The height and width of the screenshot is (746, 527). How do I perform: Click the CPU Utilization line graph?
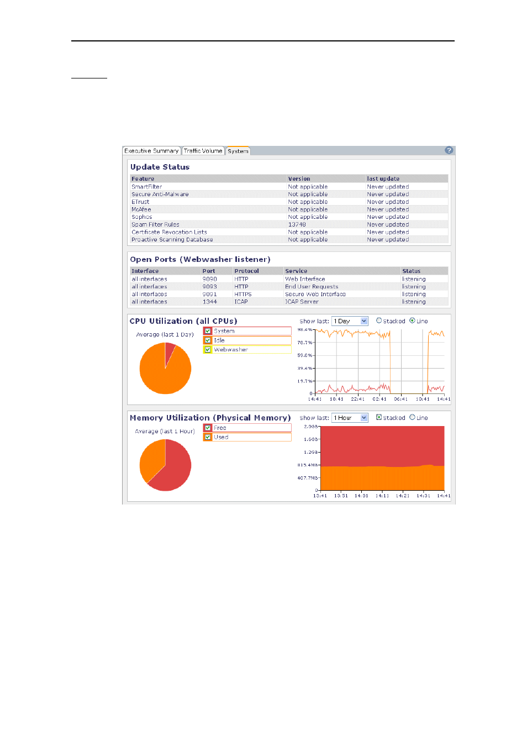click(x=380, y=361)
